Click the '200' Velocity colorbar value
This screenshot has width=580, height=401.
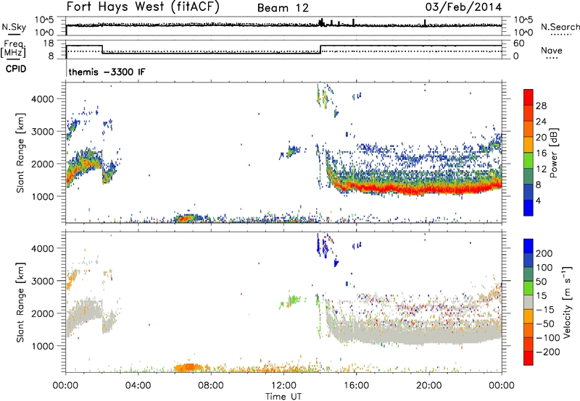pyautogui.click(x=544, y=253)
